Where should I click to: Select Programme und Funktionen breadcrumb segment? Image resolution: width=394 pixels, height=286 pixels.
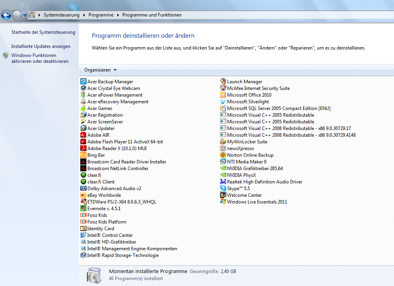pyautogui.click(x=152, y=15)
